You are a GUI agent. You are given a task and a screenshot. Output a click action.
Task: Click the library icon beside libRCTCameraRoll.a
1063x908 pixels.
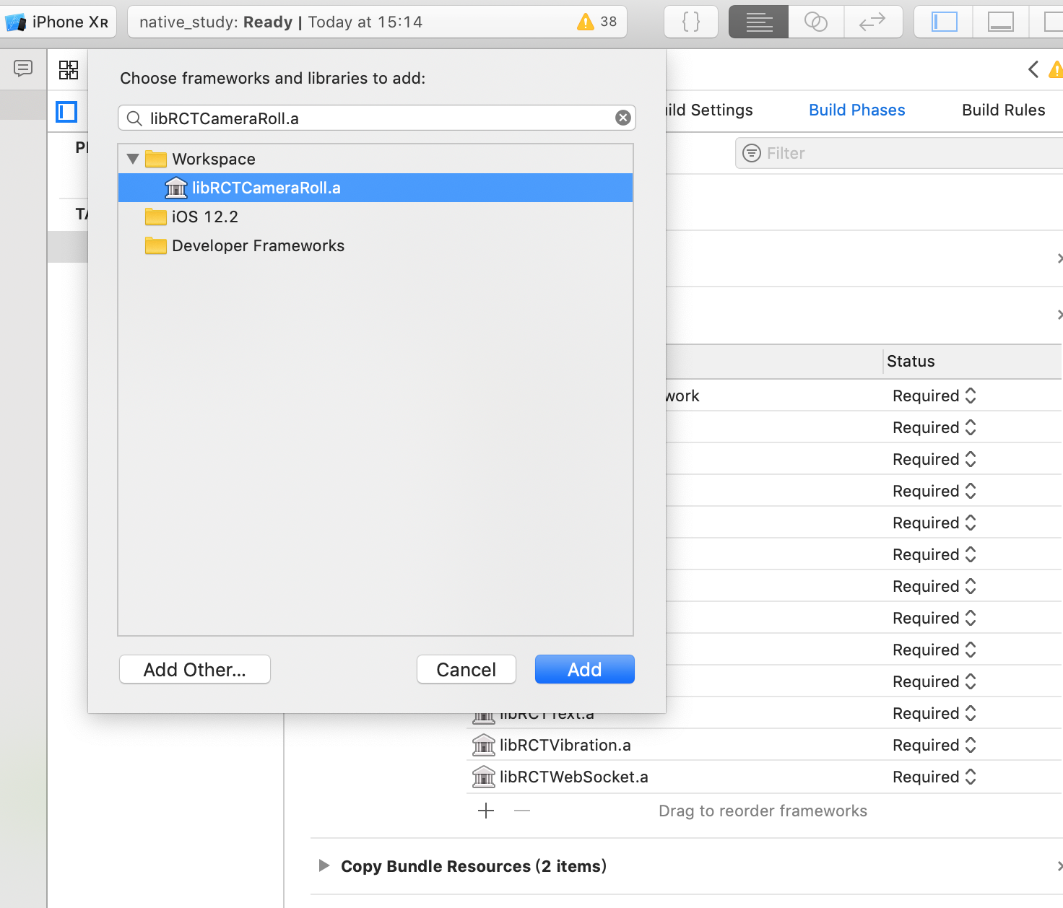176,188
